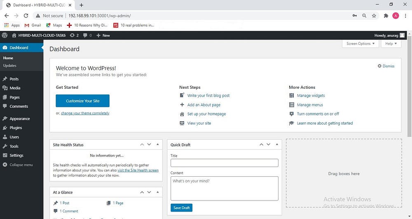
Task: Click Manage widgets link
Action: [311, 96]
